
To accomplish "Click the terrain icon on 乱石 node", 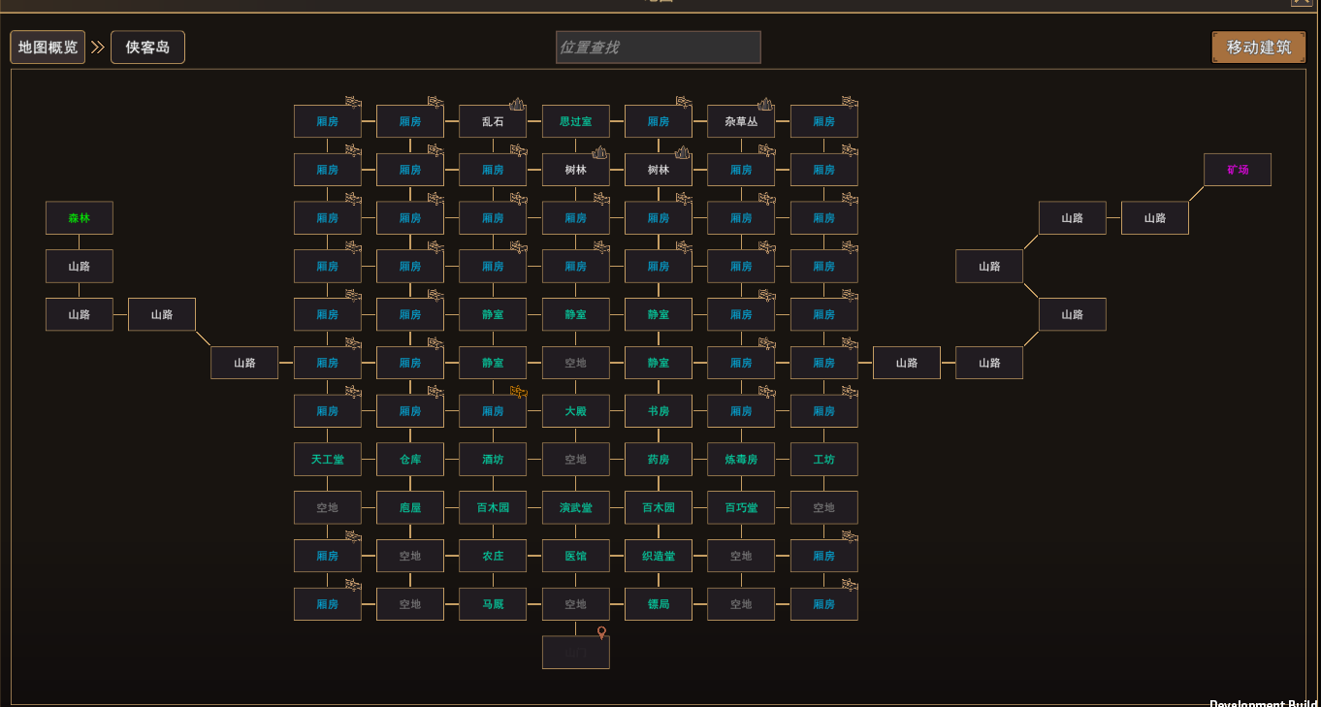I will [517, 103].
